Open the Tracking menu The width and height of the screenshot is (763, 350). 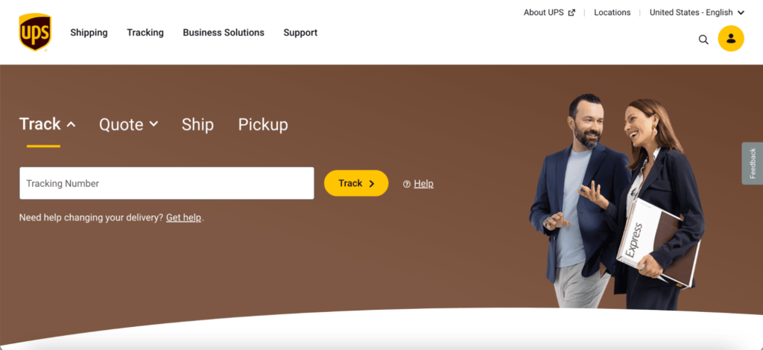[145, 33]
